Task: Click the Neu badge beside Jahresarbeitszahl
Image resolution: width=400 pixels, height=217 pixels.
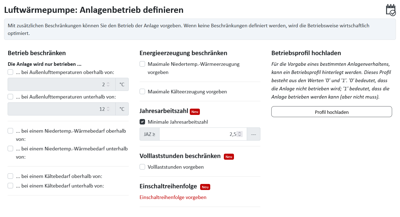Action: pos(195,112)
